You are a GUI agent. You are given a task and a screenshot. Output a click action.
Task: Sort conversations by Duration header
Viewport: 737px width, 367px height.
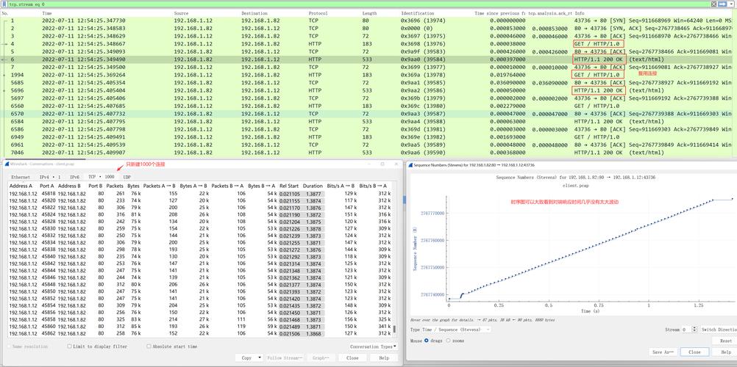[x=313, y=186]
